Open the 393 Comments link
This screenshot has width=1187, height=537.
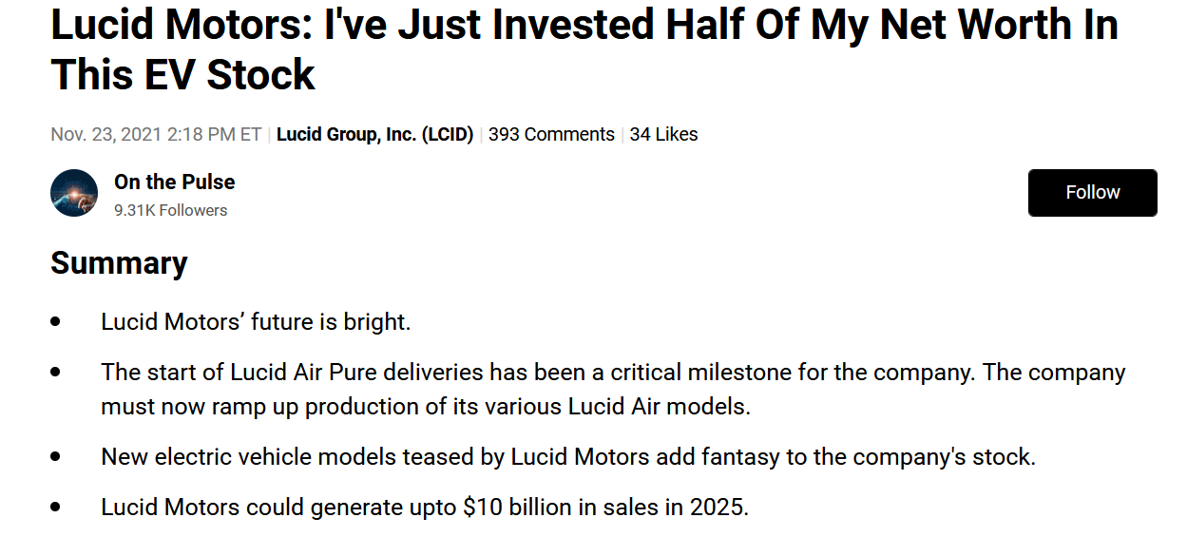click(x=551, y=134)
